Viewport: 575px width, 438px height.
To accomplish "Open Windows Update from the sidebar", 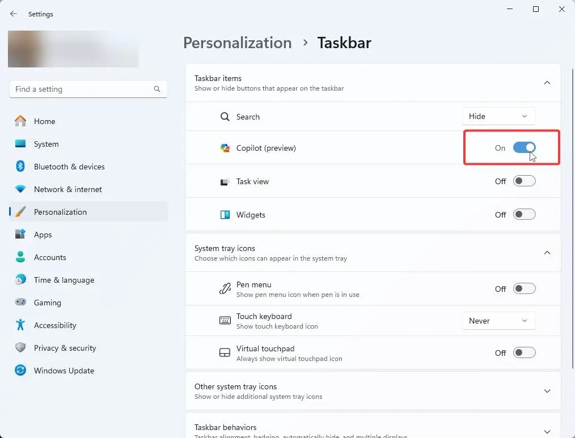I will pos(20,371).
